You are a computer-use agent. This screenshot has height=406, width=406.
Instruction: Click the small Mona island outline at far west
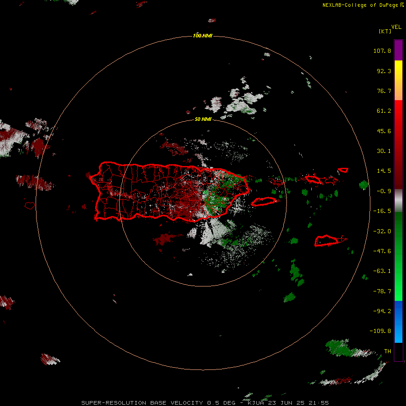pyautogui.click(x=30, y=206)
